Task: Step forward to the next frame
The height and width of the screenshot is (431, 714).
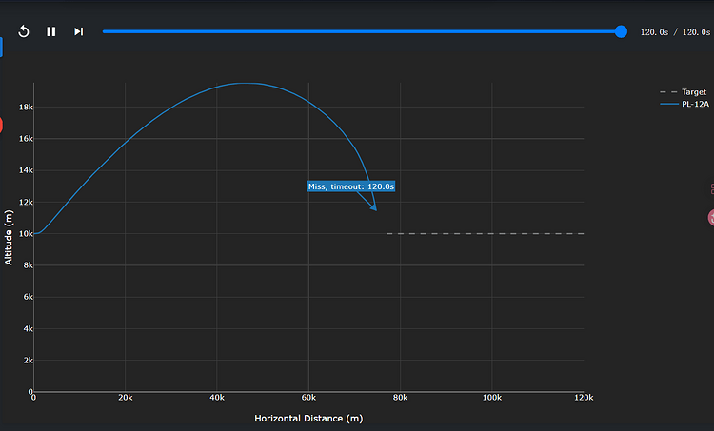Action: tap(79, 31)
